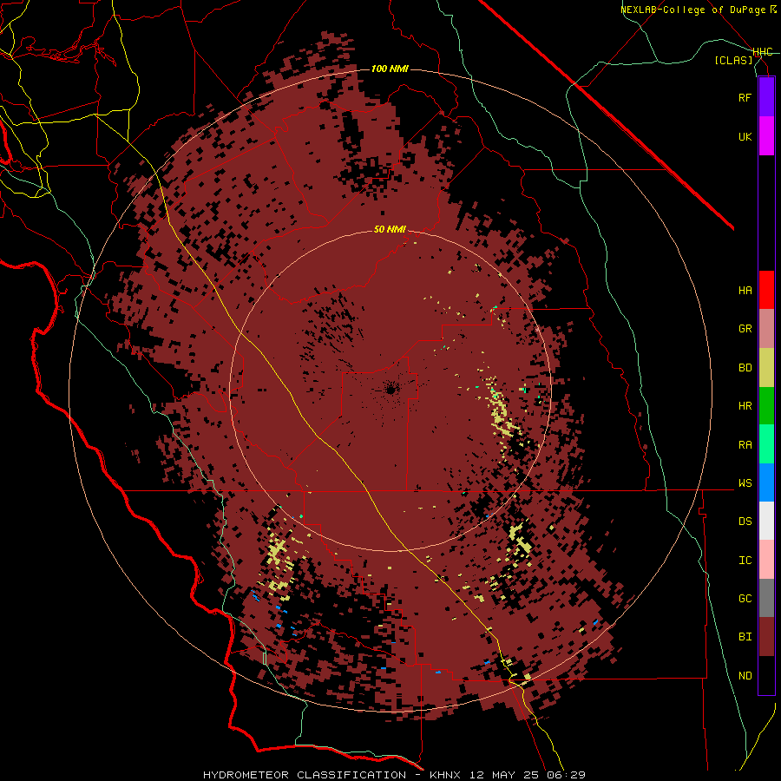Click the WS legend label
Image resolution: width=781 pixels, height=781 pixels.
[745, 483]
